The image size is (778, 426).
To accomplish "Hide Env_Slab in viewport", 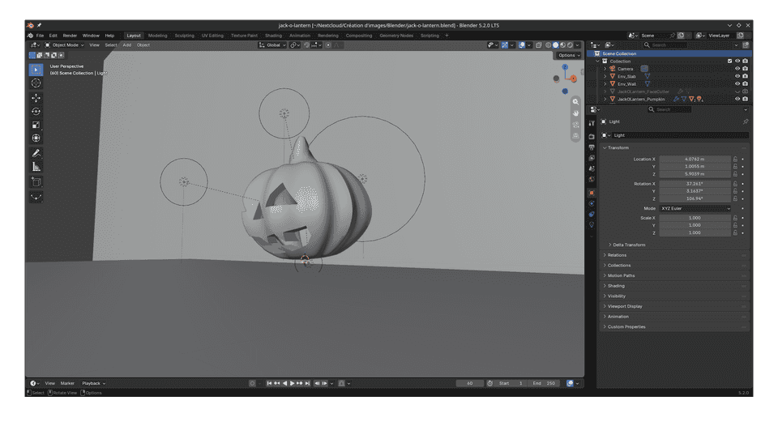I will click(x=737, y=76).
